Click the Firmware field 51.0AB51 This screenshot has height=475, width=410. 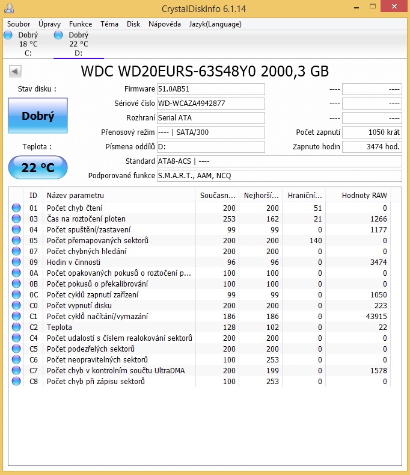(211, 89)
